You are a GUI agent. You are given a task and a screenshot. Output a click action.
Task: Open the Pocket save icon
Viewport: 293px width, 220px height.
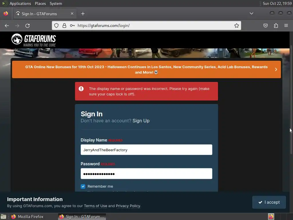pyautogui.click(x=265, y=25)
